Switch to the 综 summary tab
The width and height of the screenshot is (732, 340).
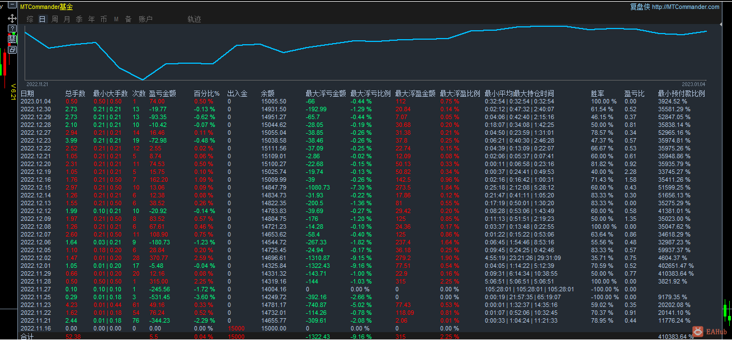click(30, 19)
